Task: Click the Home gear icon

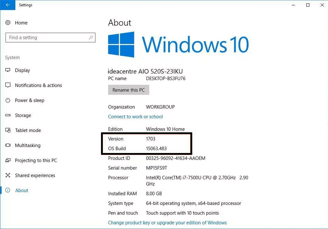Action: click(x=8, y=22)
